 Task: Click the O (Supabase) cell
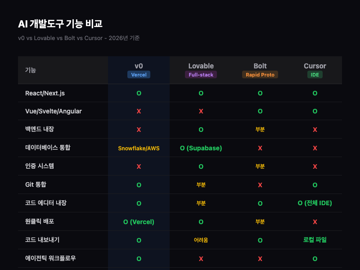click(x=201, y=148)
